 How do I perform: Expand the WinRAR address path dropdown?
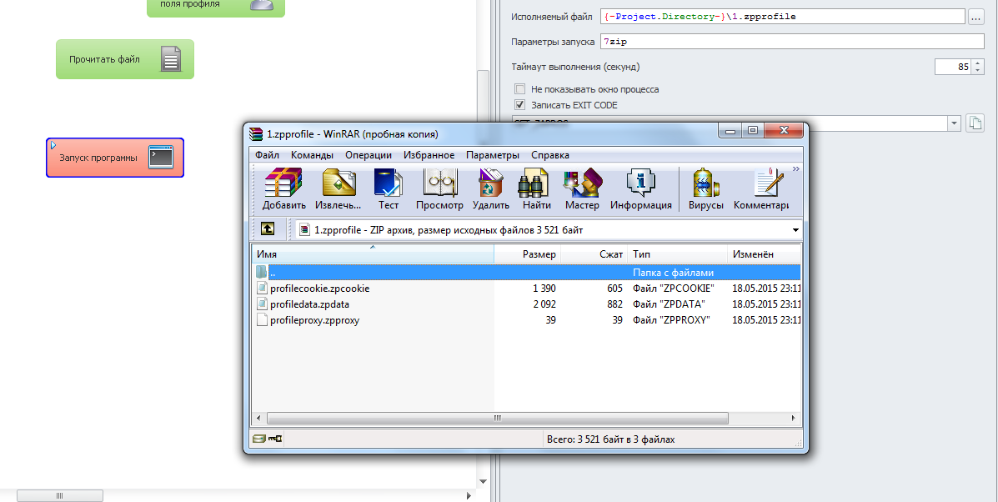(x=795, y=229)
